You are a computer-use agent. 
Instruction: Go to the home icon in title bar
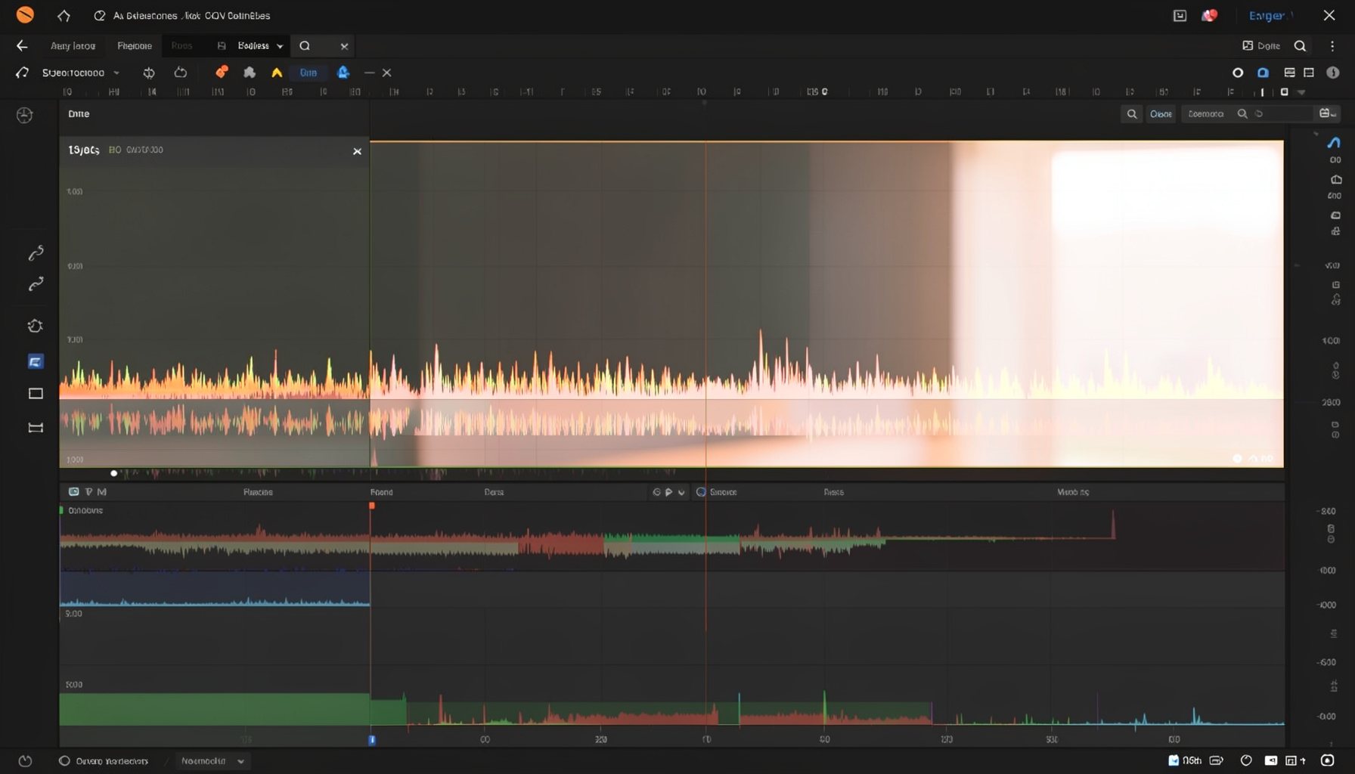tap(64, 15)
